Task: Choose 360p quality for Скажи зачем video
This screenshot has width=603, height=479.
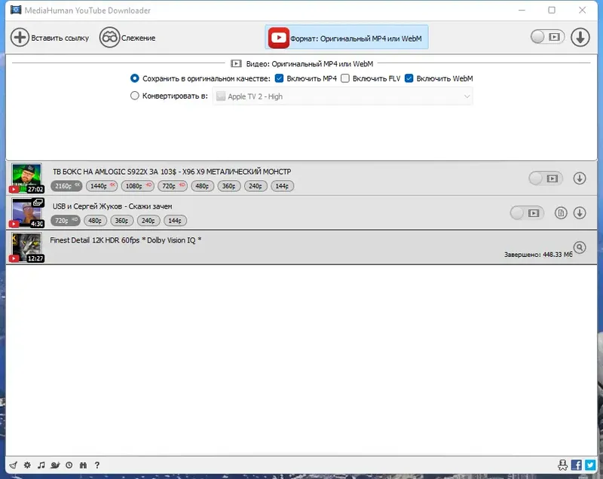Action: pyautogui.click(x=122, y=221)
